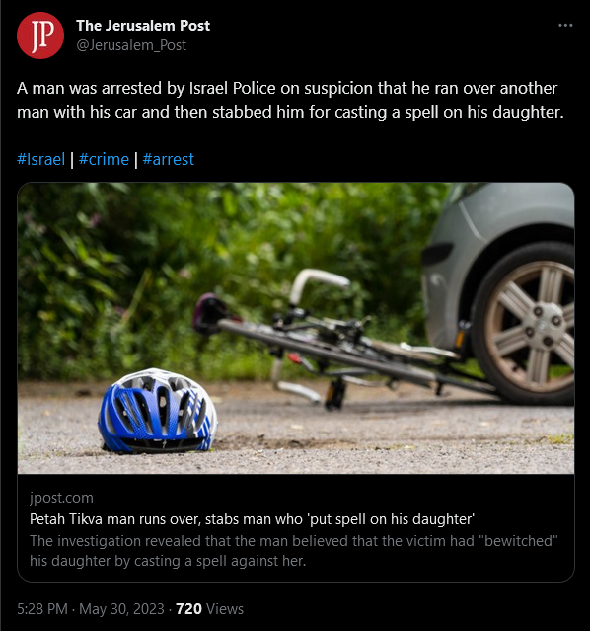Follow the #arrest hashtag
This screenshot has height=631, width=590.
click(168, 159)
